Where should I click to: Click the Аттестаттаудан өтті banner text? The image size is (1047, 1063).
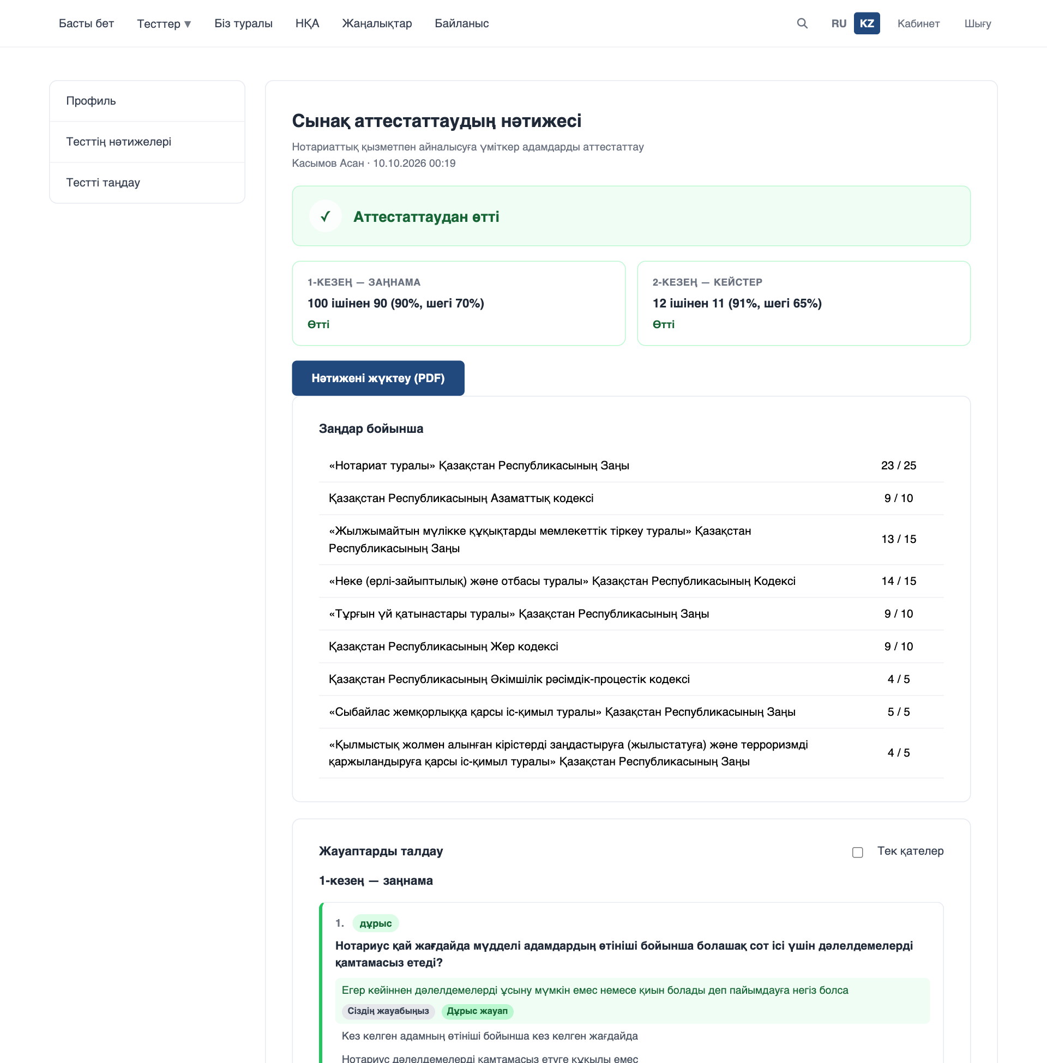[x=426, y=216]
